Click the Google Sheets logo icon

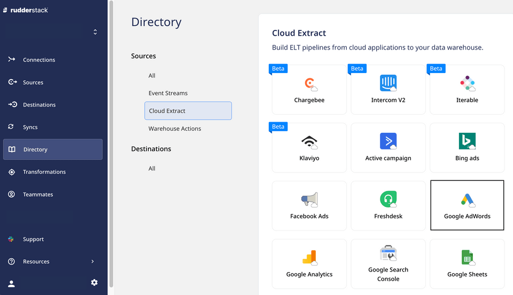coord(468,258)
